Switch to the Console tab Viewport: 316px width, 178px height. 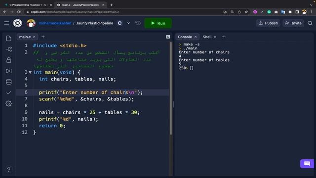(185, 37)
